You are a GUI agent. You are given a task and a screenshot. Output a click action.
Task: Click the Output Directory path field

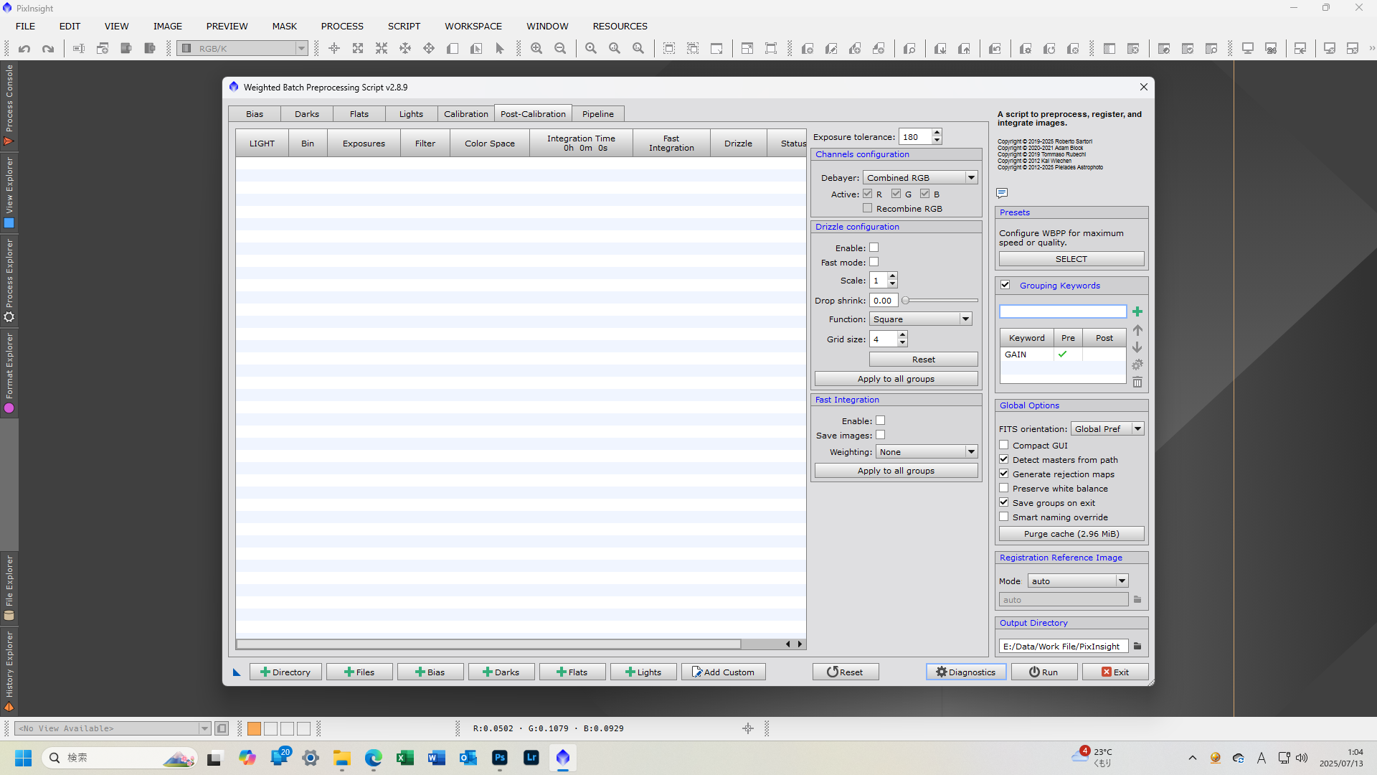1063,646
